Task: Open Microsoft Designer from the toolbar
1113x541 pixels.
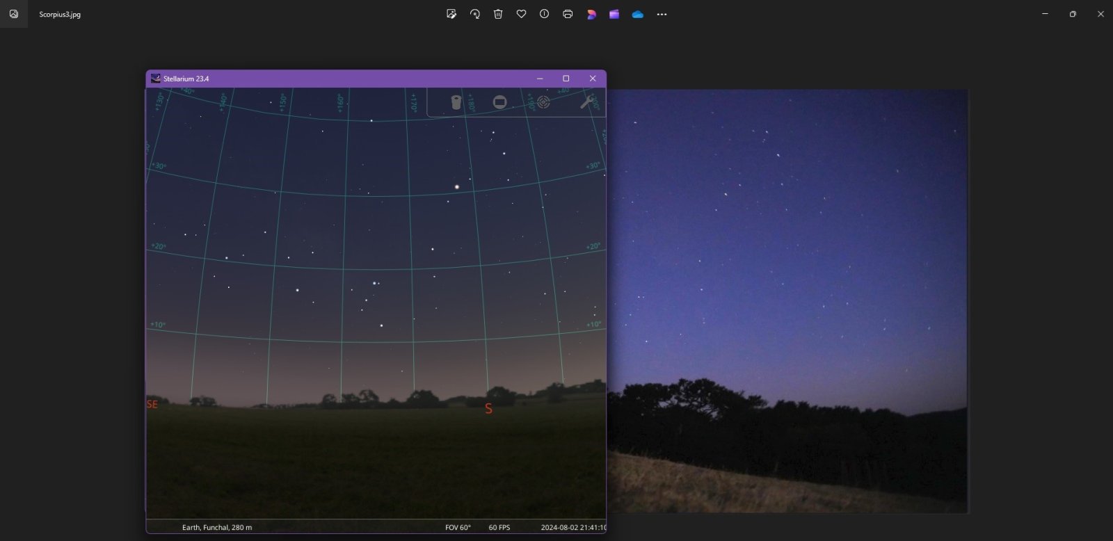Action: point(591,14)
